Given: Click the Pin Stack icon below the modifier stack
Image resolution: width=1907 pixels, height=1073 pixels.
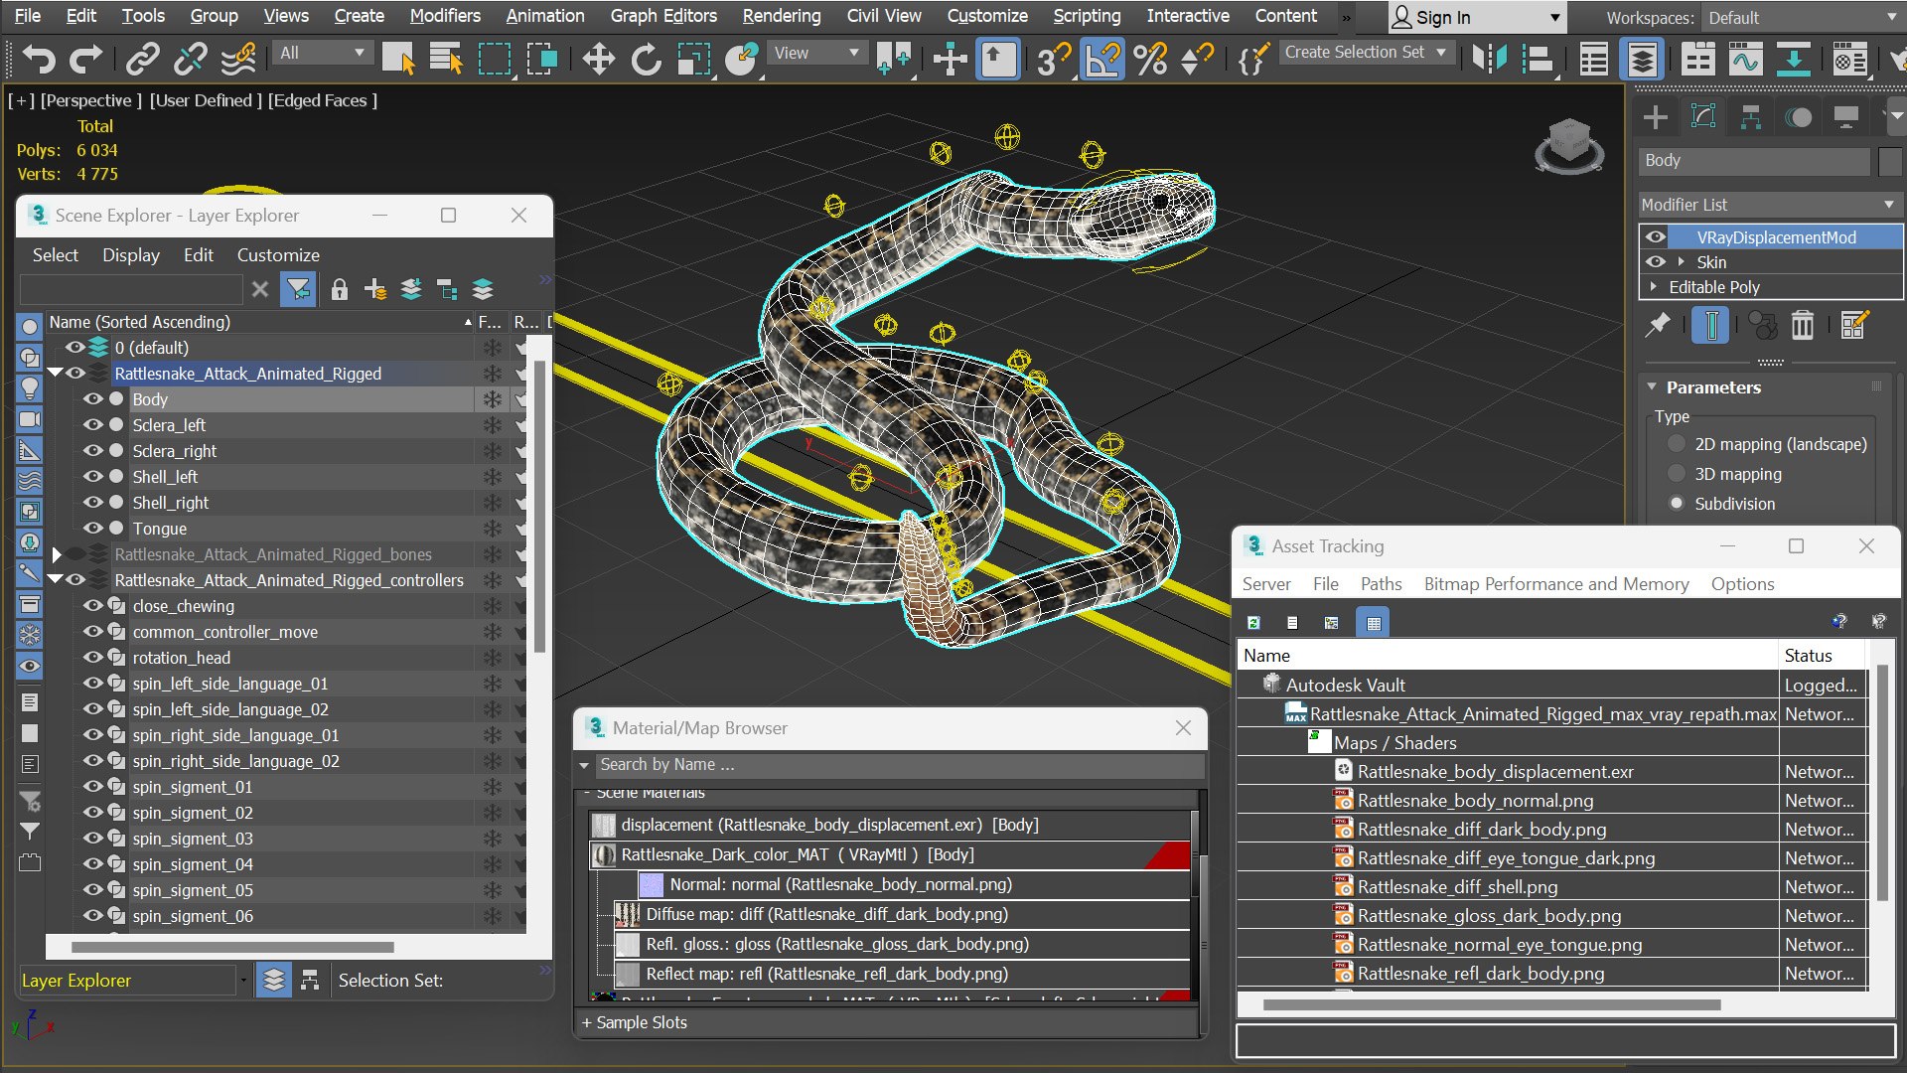Looking at the screenshot, I should [1657, 325].
